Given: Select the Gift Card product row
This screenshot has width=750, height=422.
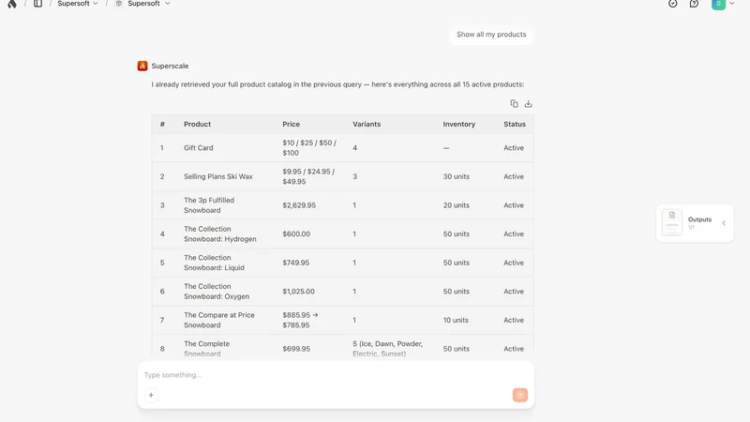Looking at the screenshot, I should [342, 148].
